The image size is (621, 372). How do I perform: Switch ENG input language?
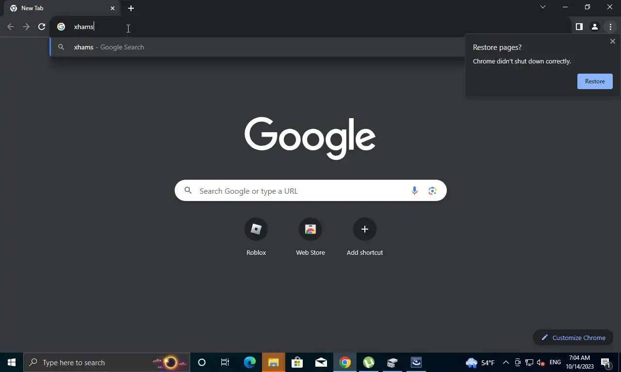pos(555,362)
